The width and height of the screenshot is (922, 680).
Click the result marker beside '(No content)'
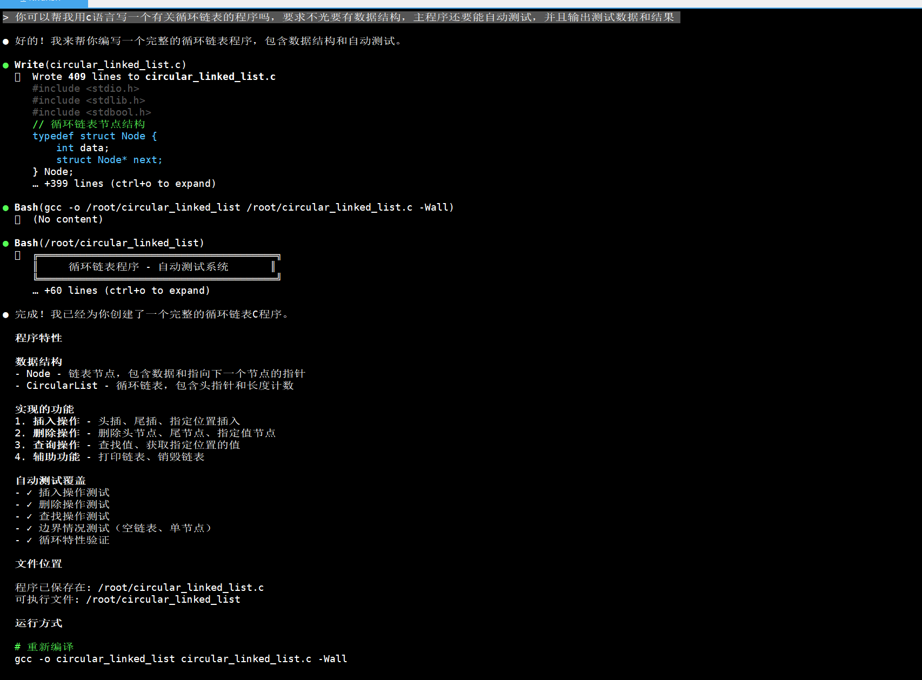pos(18,220)
